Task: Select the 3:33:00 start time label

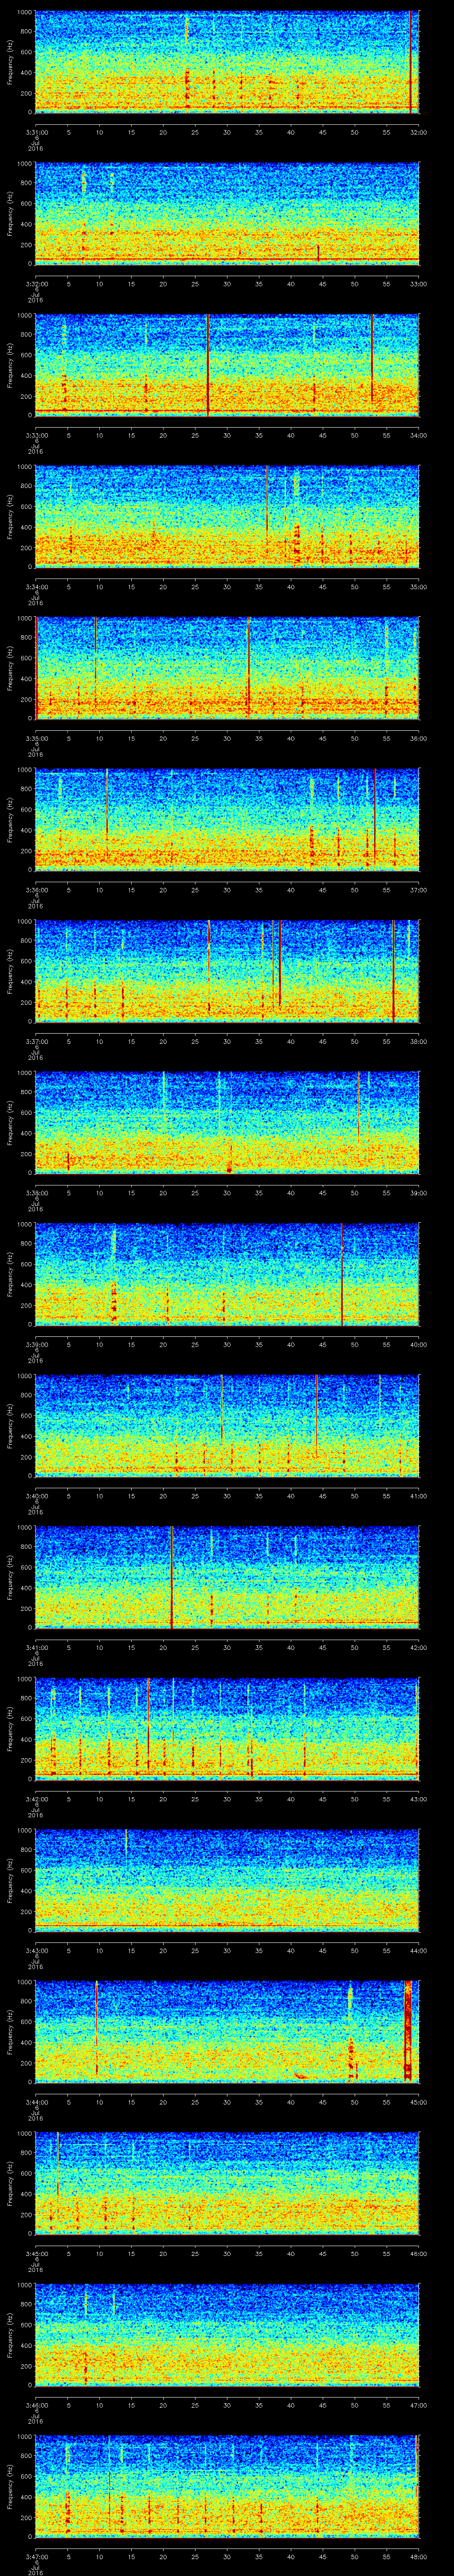Action: pyautogui.click(x=36, y=435)
